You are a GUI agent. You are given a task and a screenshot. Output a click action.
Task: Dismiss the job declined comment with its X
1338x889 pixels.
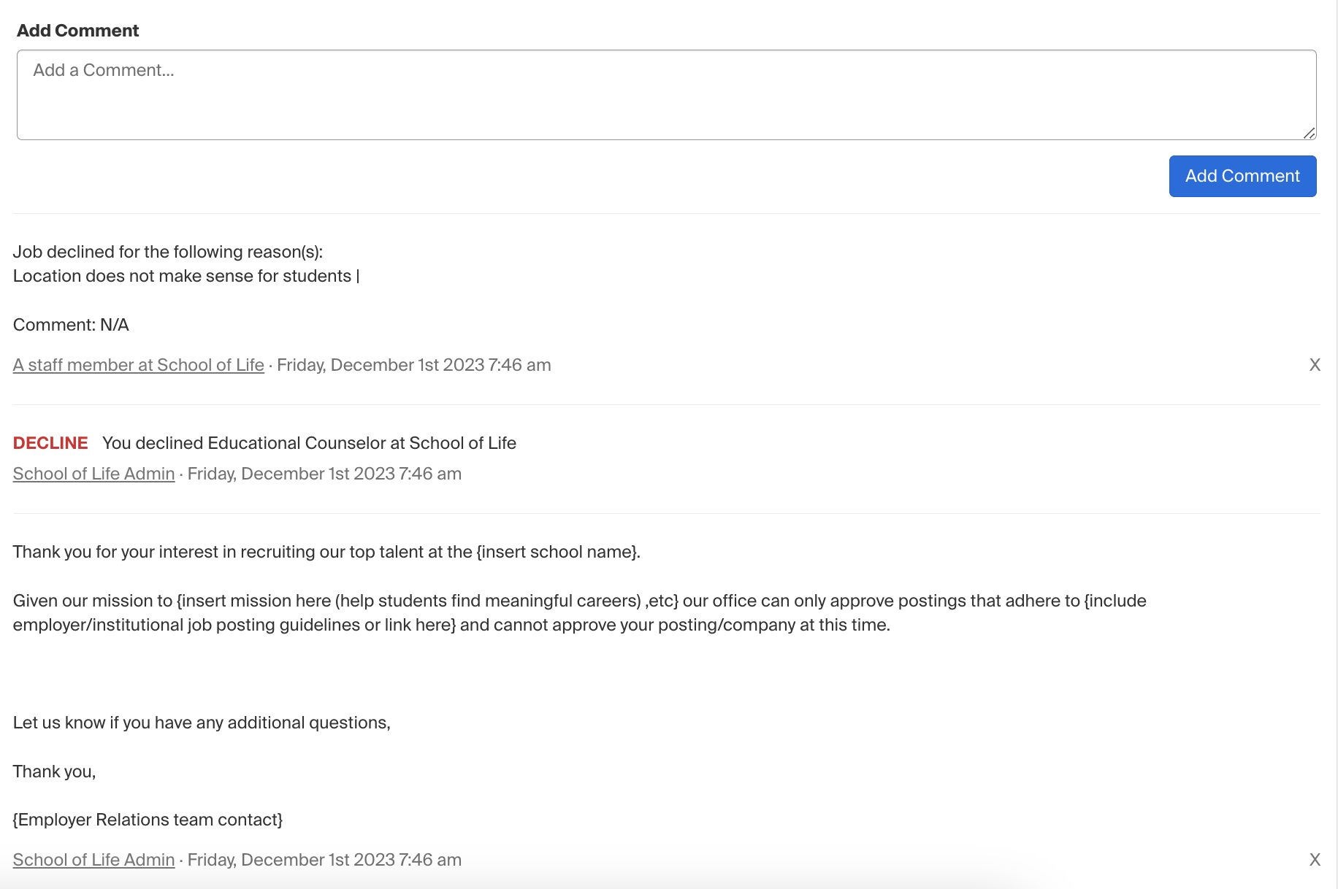pyautogui.click(x=1315, y=364)
